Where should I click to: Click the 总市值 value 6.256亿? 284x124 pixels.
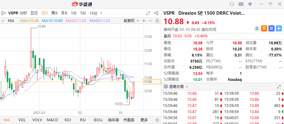click(196, 67)
